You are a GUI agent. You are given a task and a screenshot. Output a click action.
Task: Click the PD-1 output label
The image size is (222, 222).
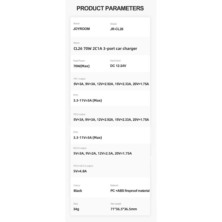coord(80,79)
